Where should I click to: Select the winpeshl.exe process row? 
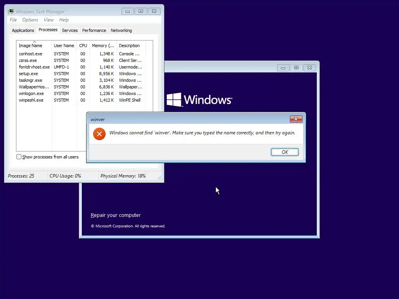tap(81, 100)
